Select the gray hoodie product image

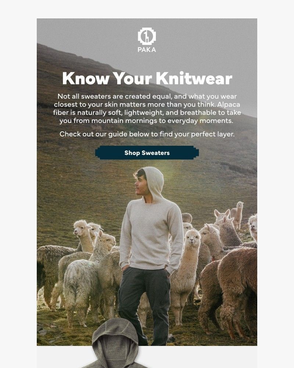(x=115, y=343)
